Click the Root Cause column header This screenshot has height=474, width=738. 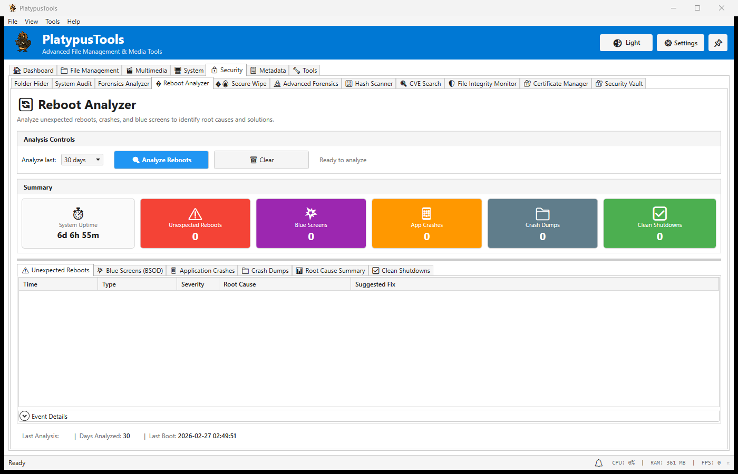[240, 284]
